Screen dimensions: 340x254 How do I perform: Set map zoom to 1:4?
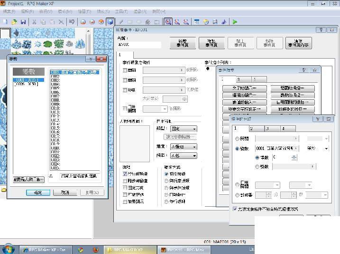186,22
